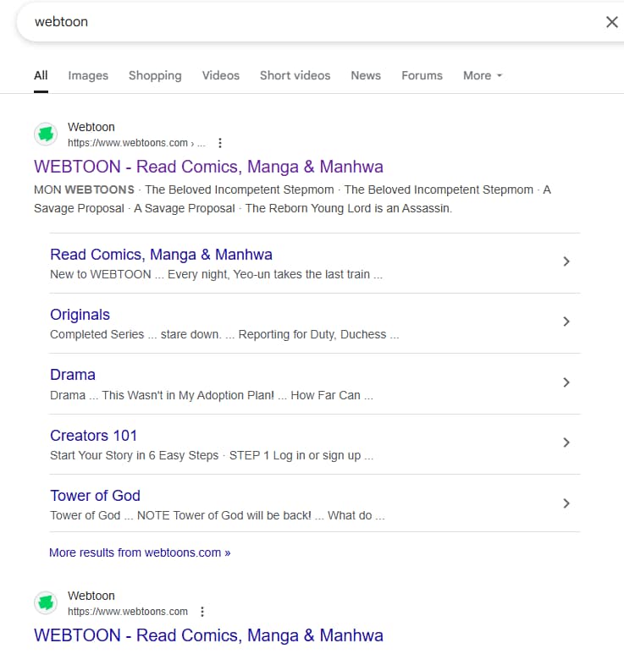Open the Videos results tab
624x654 pixels.
pos(220,75)
